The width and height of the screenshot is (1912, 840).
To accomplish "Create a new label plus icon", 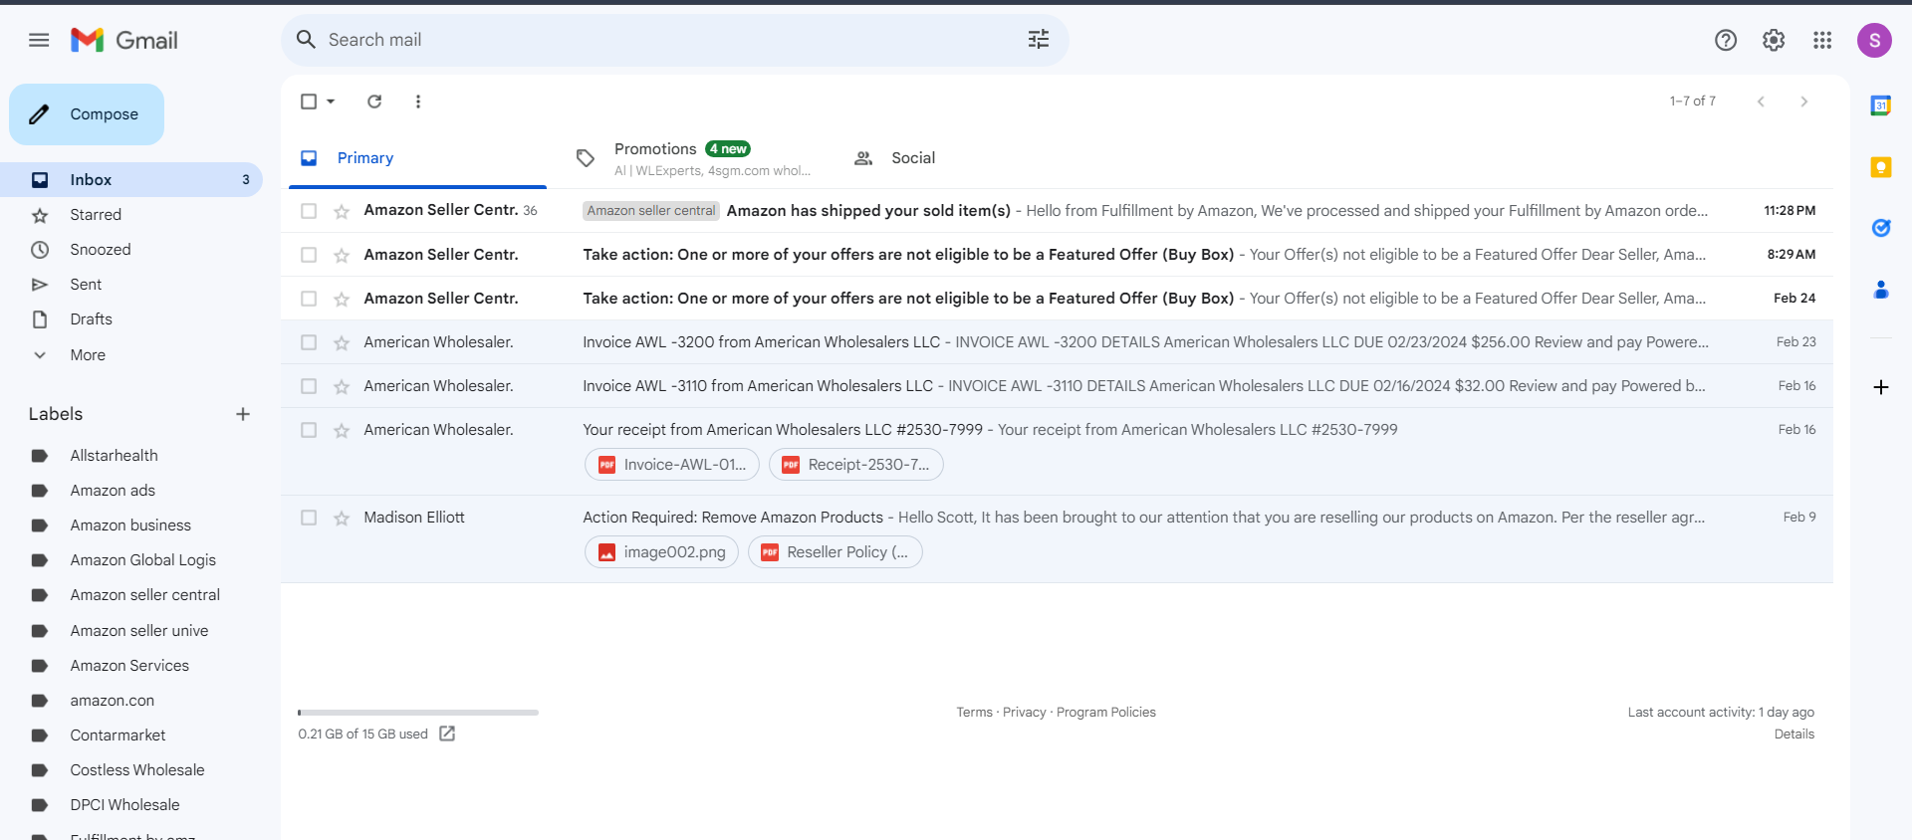I will (243, 414).
